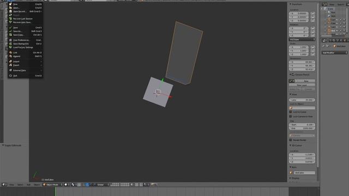
Task: Select Save Startup File
Action: (26, 44)
